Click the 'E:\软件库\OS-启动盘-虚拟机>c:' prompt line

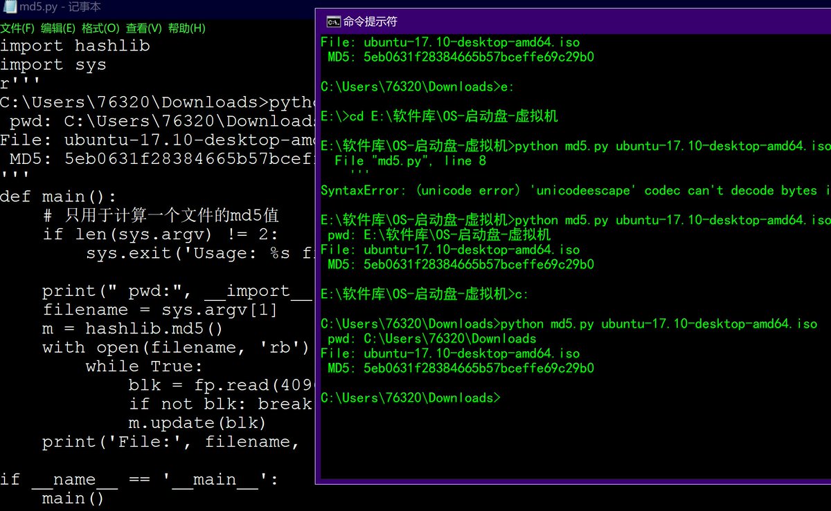coord(425,295)
